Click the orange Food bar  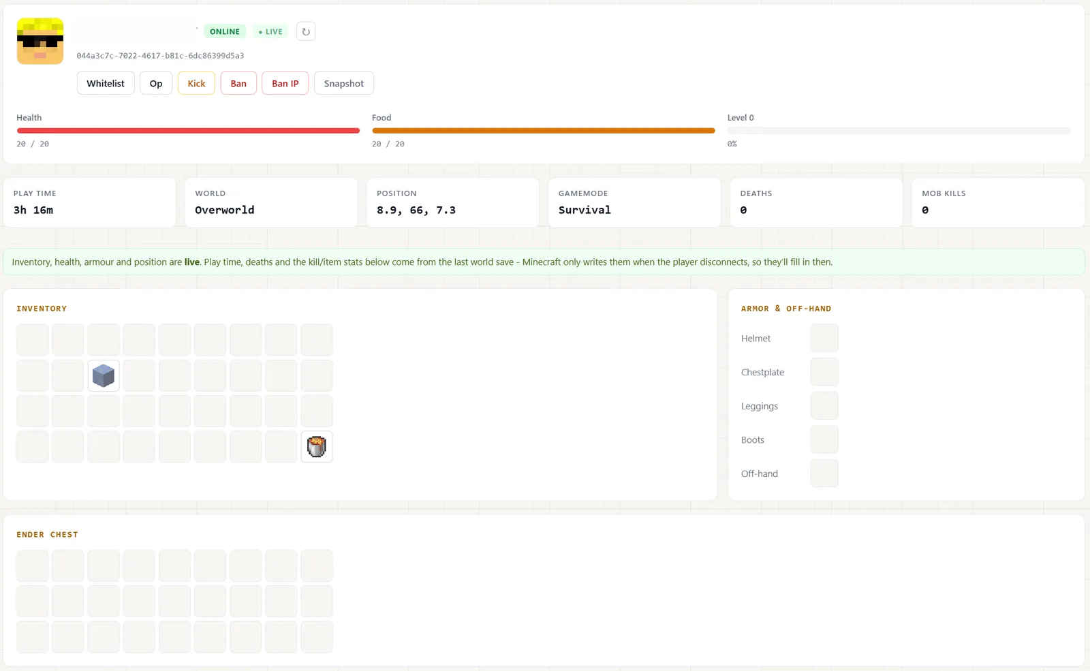[x=544, y=130]
